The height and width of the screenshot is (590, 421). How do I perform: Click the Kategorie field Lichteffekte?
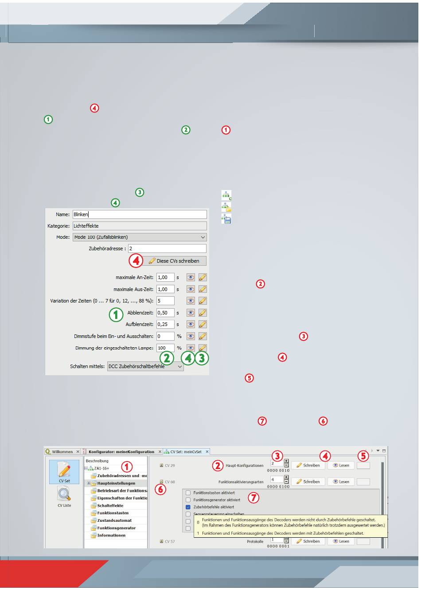[x=140, y=226]
